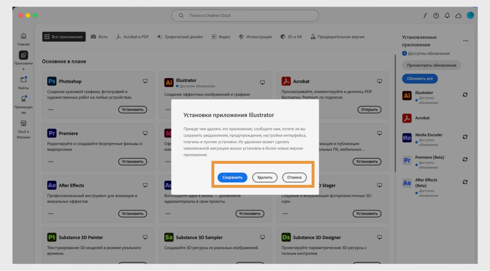Click Установить on the Stager card
490x271 pixels.
367,214
